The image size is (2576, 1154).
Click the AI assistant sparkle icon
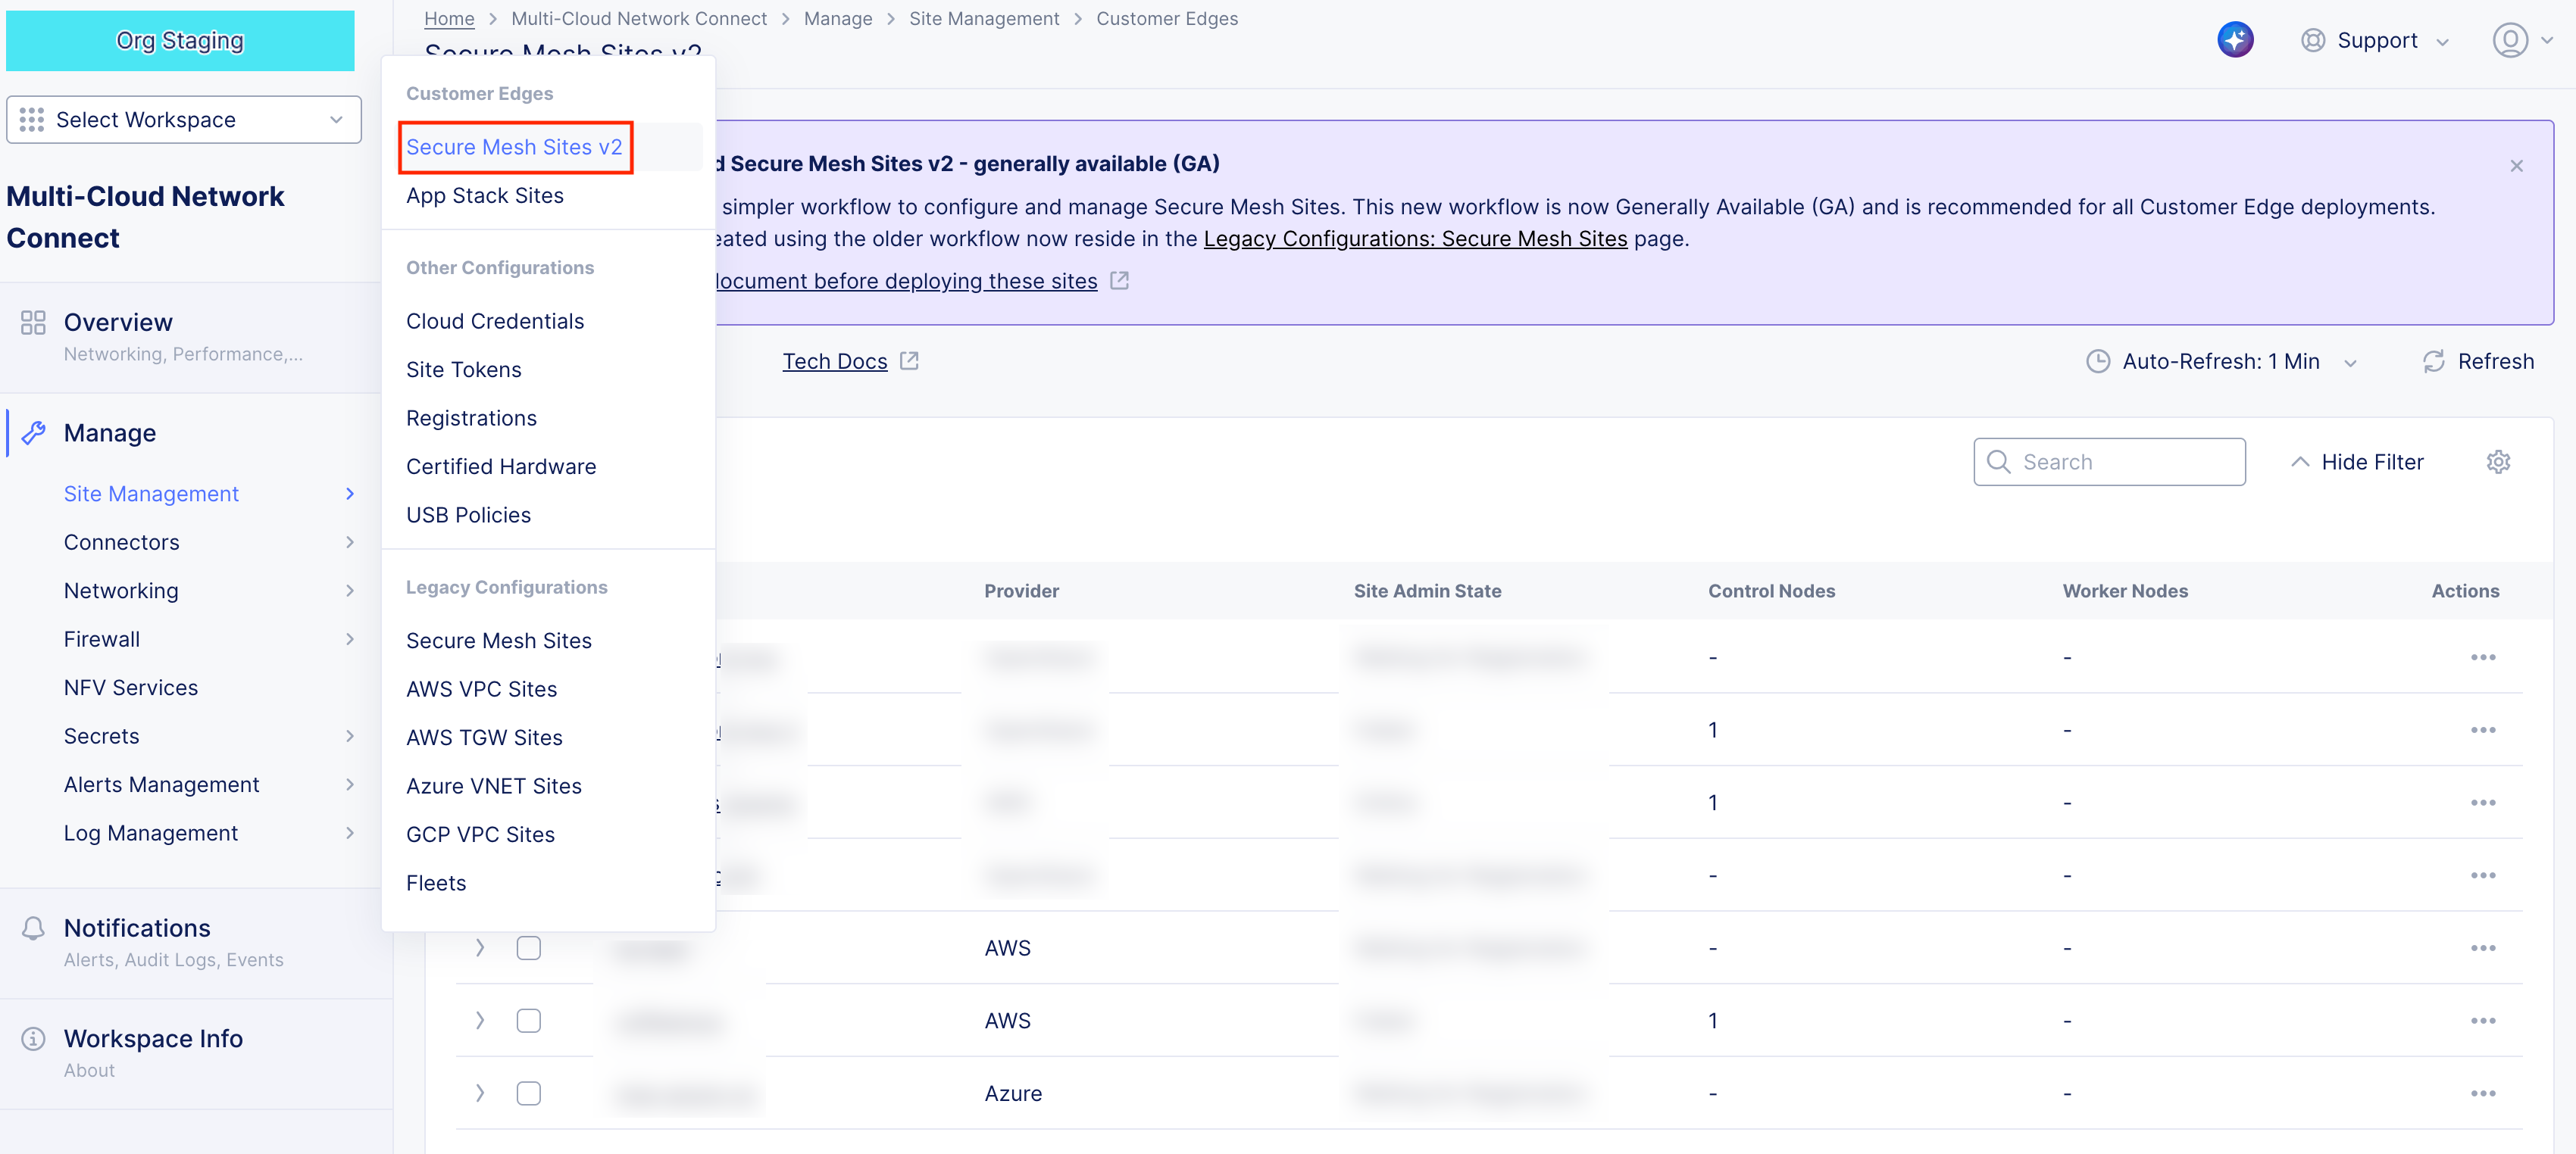pos(2237,39)
